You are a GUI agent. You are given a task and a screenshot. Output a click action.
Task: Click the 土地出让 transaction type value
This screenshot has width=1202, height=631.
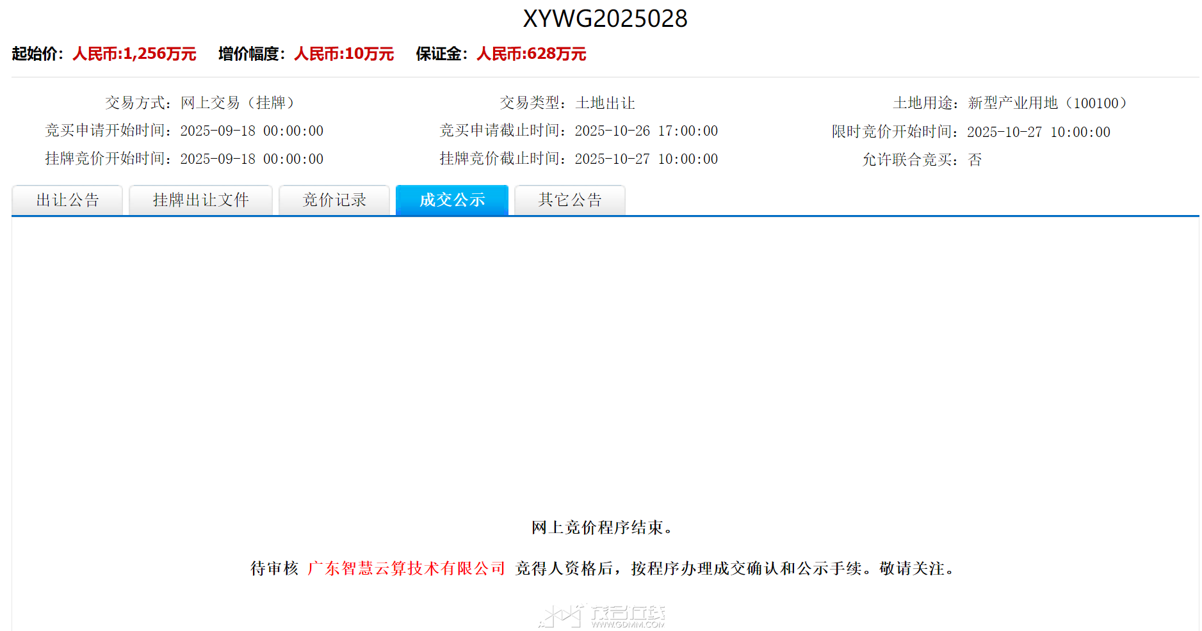(x=605, y=103)
